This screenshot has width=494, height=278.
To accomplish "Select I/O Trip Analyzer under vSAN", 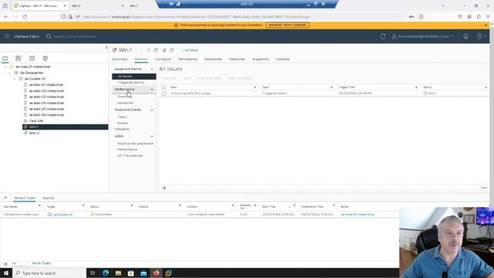I will click(x=130, y=156).
